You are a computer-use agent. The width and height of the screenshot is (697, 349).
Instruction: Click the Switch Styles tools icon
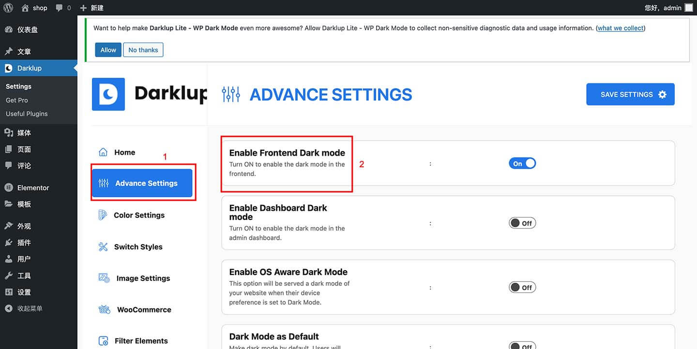point(103,247)
